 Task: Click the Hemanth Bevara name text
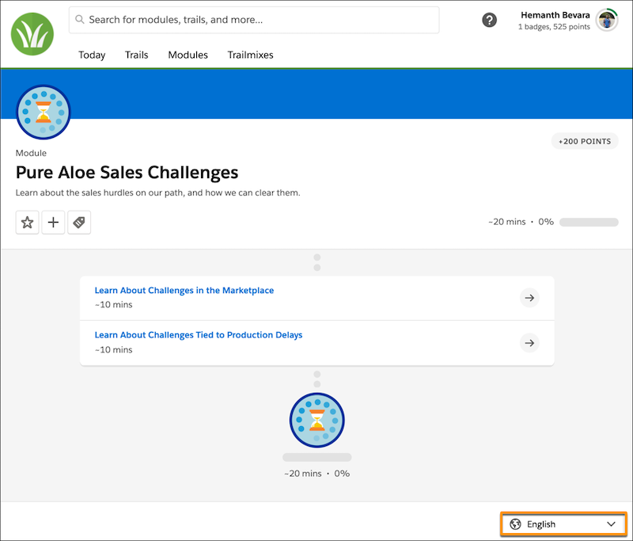(555, 15)
